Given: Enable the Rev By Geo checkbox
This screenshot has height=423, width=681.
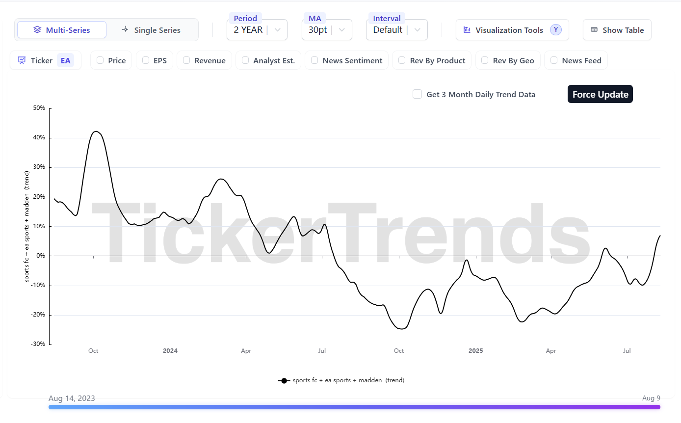Looking at the screenshot, I should 485,60.
